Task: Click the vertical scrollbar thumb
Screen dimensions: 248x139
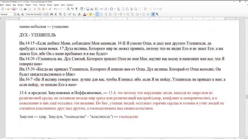Action: pyautogui.click(x=246, y=97)
